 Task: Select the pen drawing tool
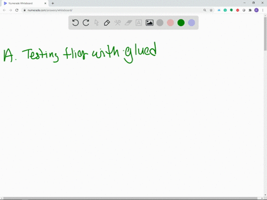[107, 23]
